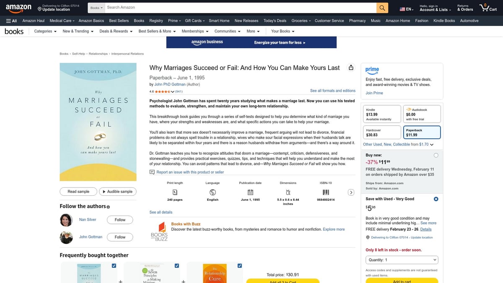Click the Books with Buzz logo
Viewport: 503px width, 283px height.
(159, 231)
